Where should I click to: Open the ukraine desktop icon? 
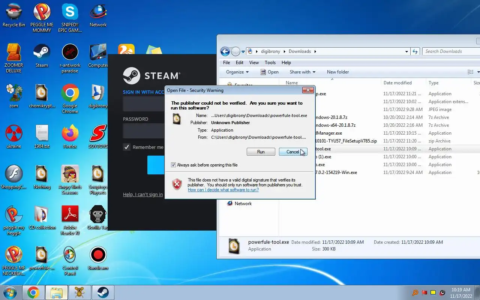click(x=14, y=136)
